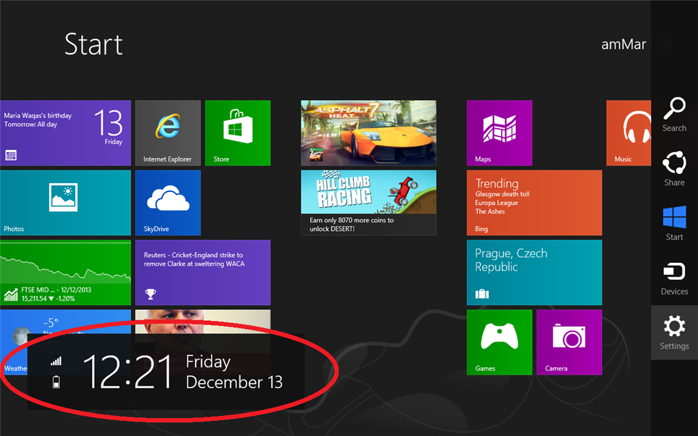Screen dimensions: 698x436
Task: Open the Camera tile
Action: coord(569,342)
